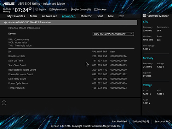Open the Monitor tab
This screenshot has width=172, height=129.
pyautogui.click(x=86, y=16)
